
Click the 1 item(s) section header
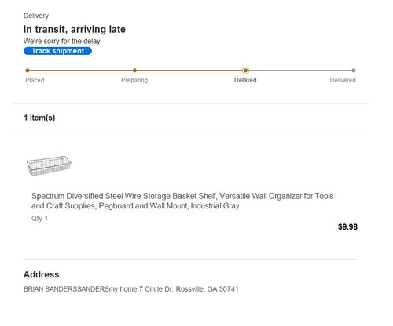[x=39, y=118]
